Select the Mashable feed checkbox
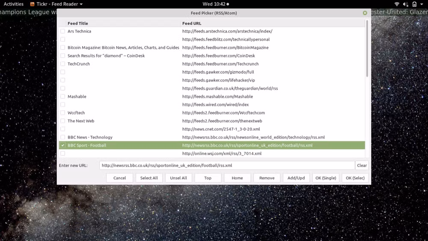The image size is (428, 241). click(63, 96)
